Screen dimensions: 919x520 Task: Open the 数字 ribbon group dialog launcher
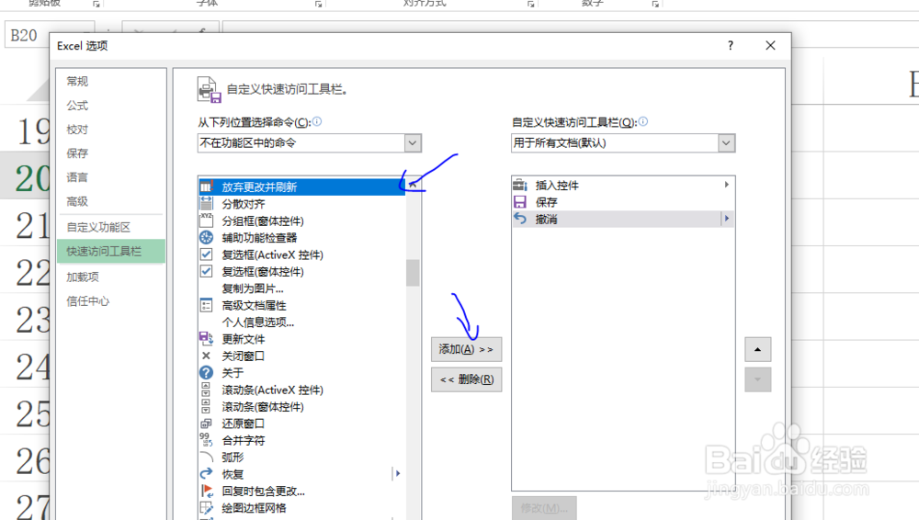click(x=655, y=4)
